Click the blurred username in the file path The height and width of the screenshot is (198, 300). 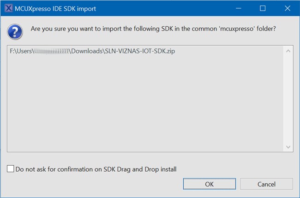pyautogui.click(x=51, y=51)
